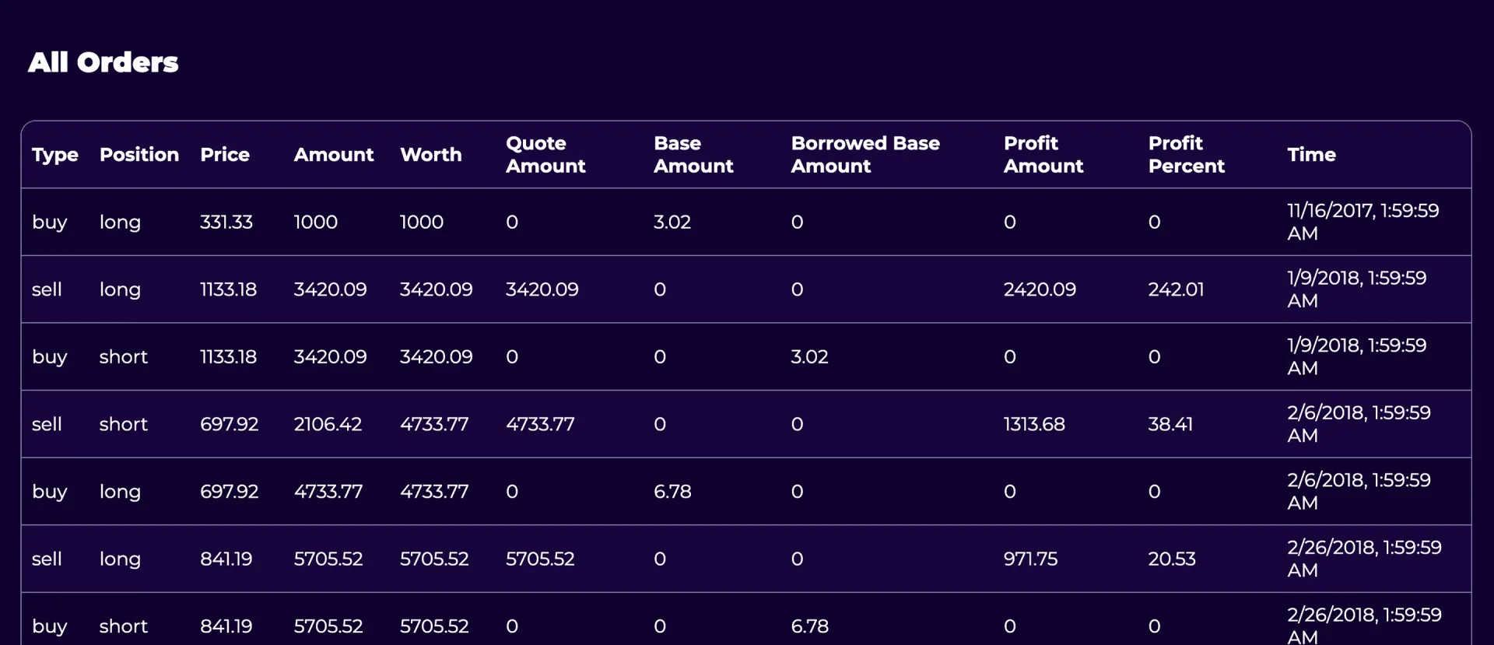Click the Worth column header
The width and height of the screenshot is (1494, 645).
pyautogui.click(x=431, y=155)
